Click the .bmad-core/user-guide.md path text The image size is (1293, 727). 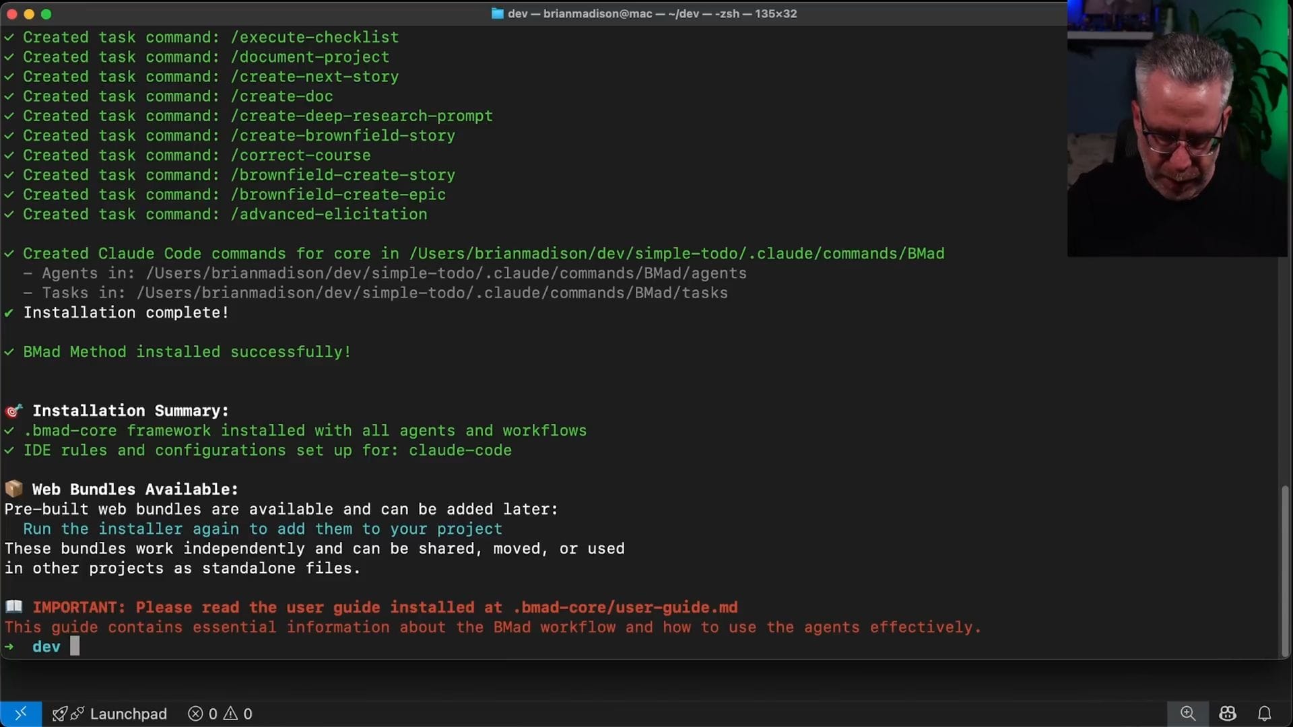coord(625,607)
